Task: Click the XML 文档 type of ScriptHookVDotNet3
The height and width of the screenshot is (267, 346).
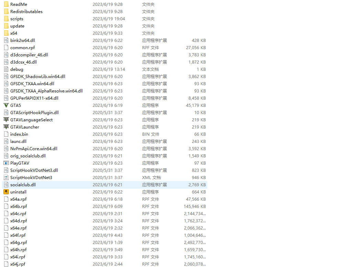Action: pos(151,177)
